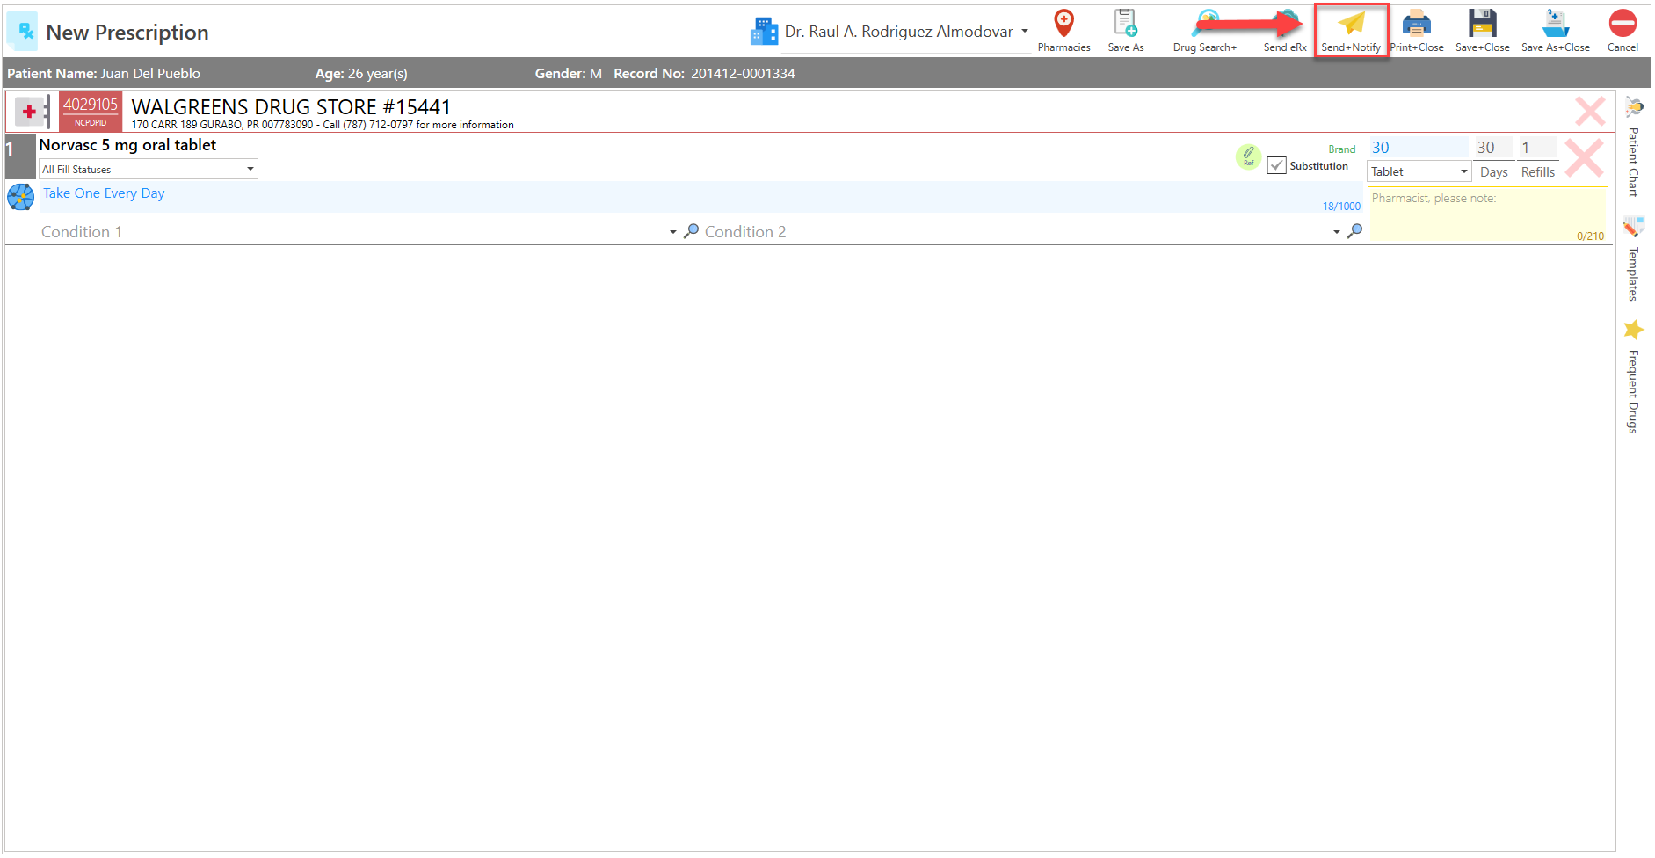Image resolution: width=1655 pixels, height=858 pixels.
Task: Click the Brand label
Action: point(1341,149)
